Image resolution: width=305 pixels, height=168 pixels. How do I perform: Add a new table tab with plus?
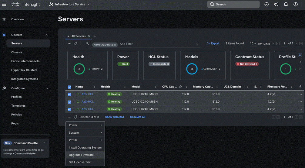(95, 36)
